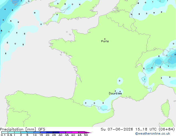Image resolution: width=176 pixels, height=136 pixels.
Task: Pick the 20–25 mm dark blue legend swatch
Action: [x=50, y=132]
